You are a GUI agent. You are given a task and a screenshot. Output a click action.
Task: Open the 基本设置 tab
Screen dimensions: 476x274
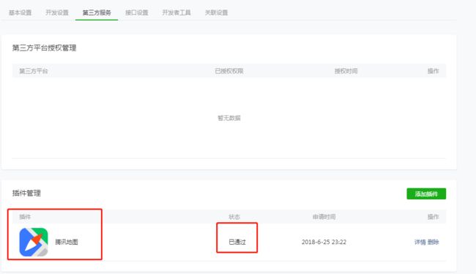(x=20, y=12)
